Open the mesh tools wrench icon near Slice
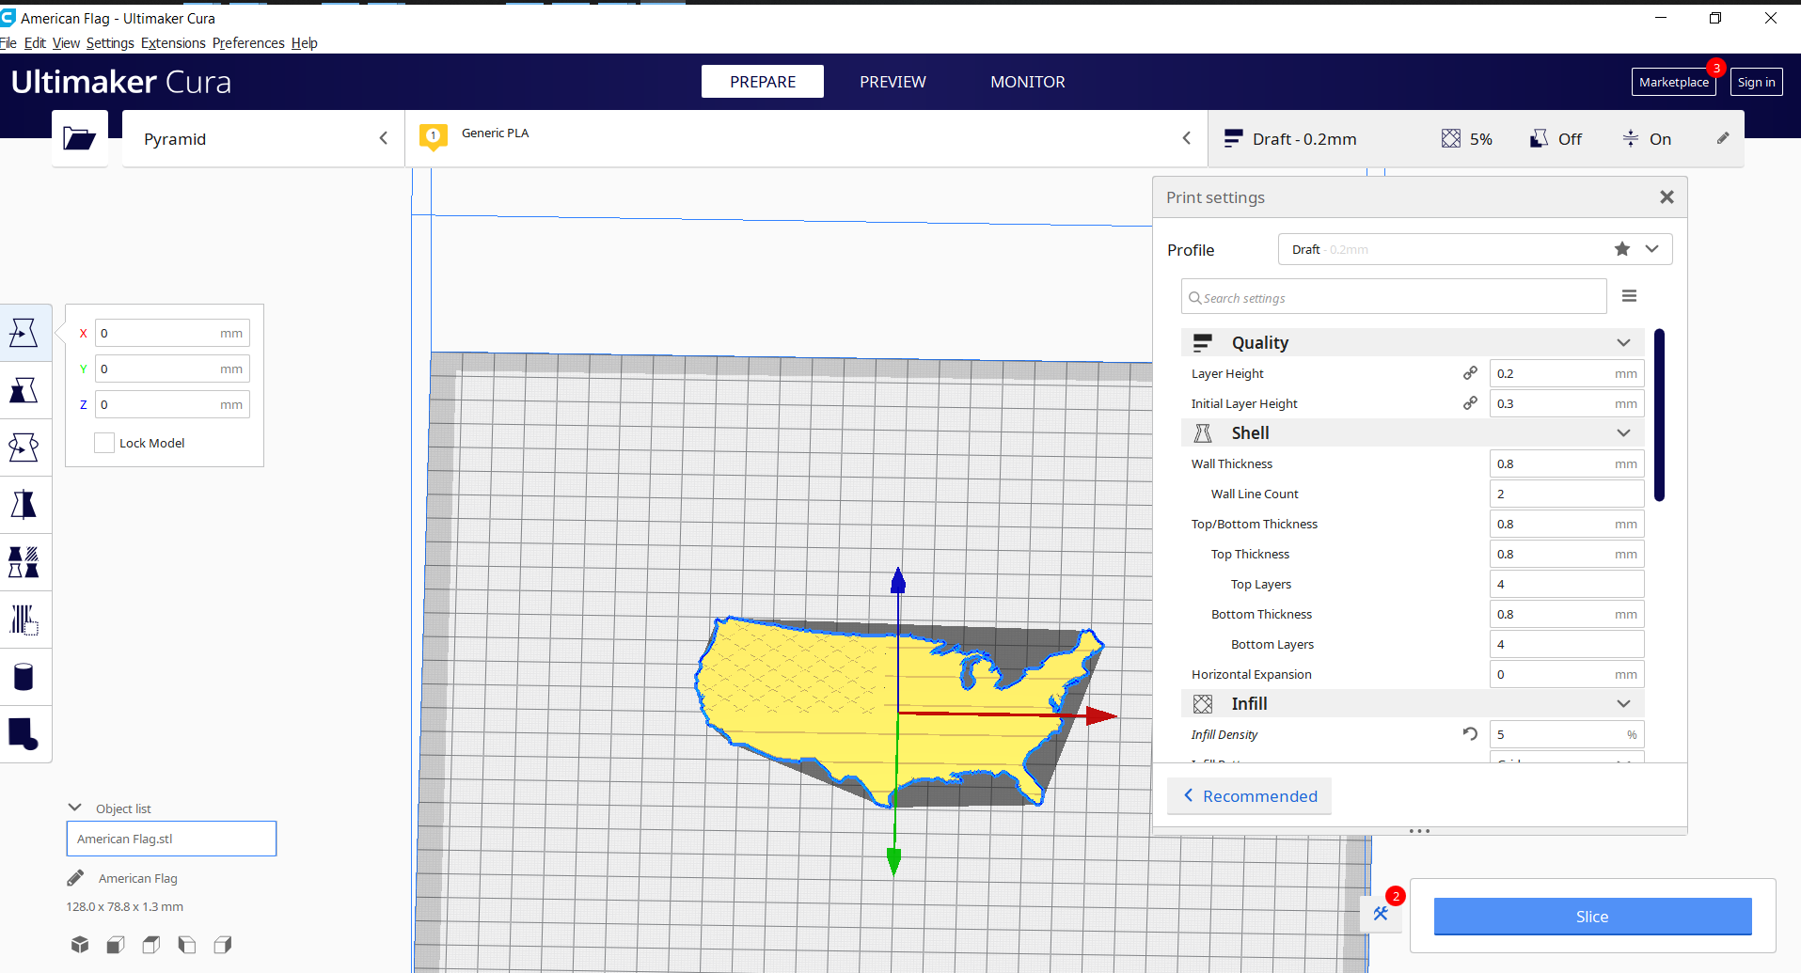1801x973 pixels. pos(1381,913)
